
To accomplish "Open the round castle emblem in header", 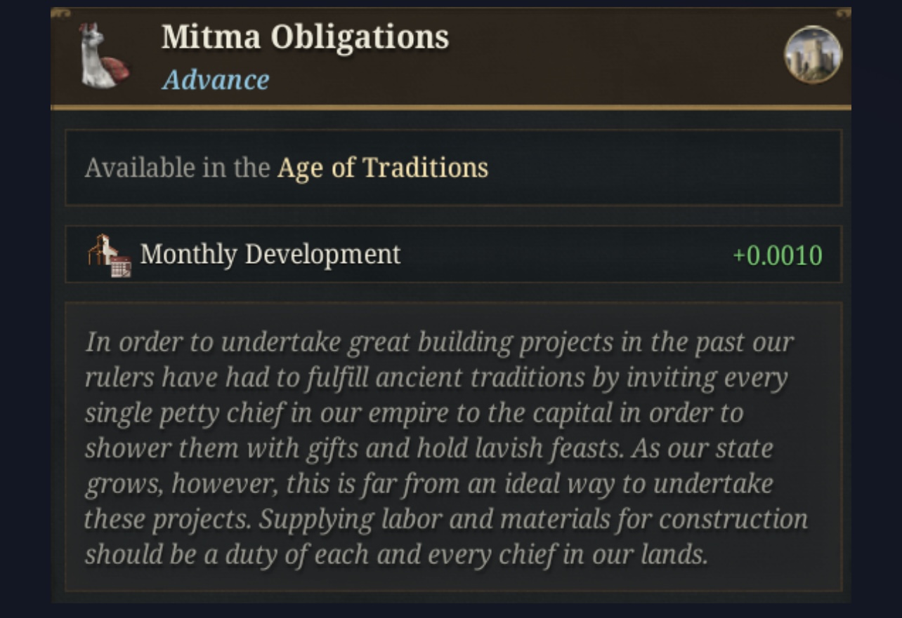I will [813, 55].
